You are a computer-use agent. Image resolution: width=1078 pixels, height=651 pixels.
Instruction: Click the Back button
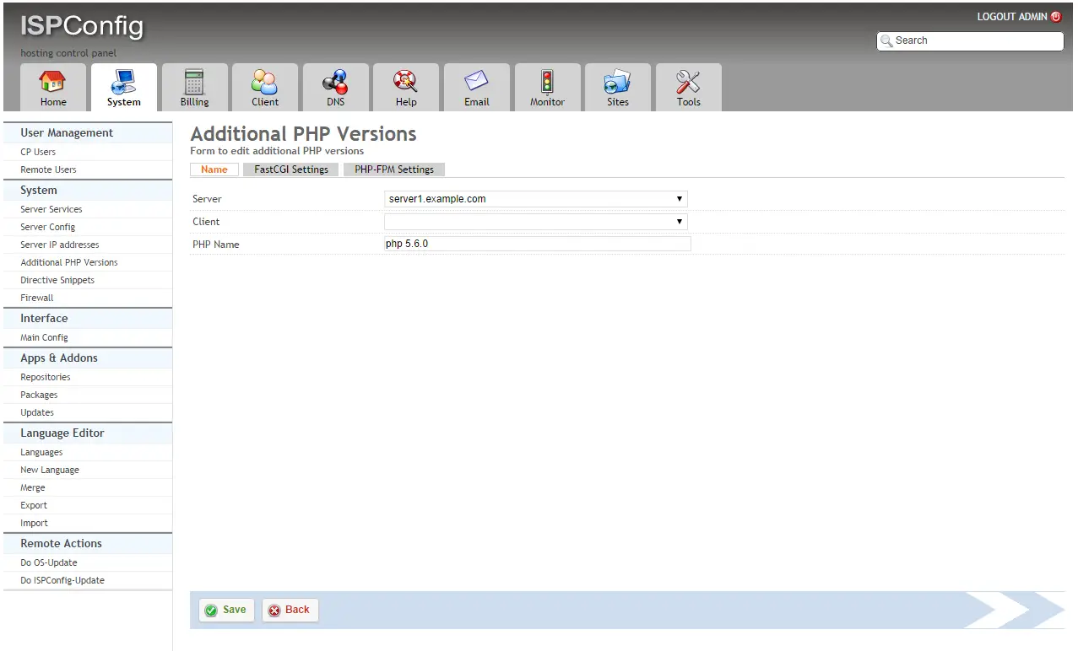point(290,611)
